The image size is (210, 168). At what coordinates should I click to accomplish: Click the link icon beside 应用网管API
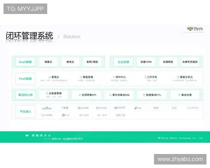80,95
